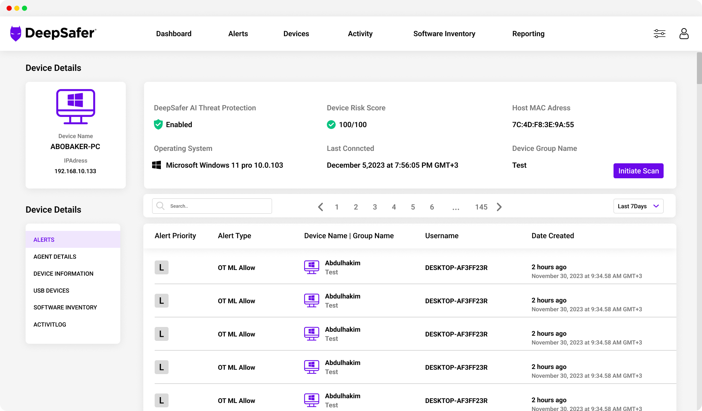Click the Initiate Scan button
The image size is (702, 411).
click(x=638, y=171)
